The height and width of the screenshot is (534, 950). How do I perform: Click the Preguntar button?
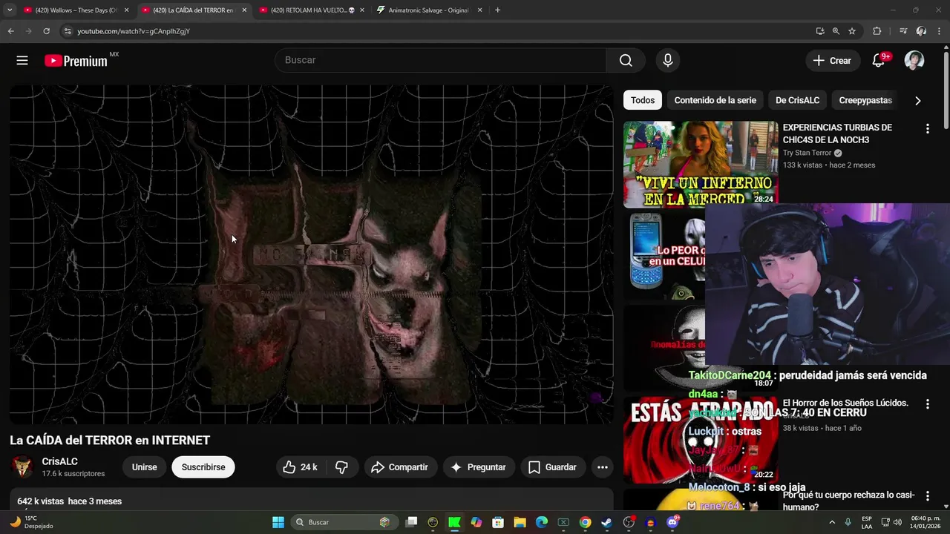click(x=479, y=467)
